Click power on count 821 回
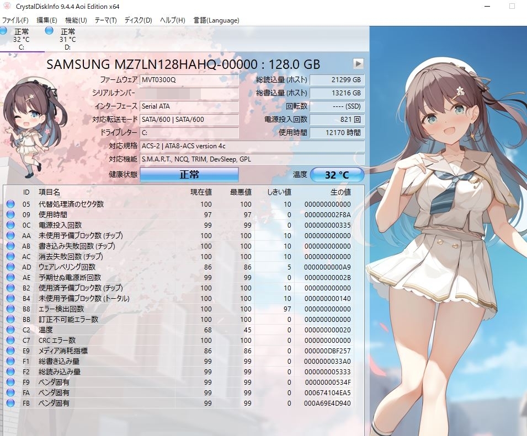The width and height of the screenshot is (527, 436). (337, 120)
